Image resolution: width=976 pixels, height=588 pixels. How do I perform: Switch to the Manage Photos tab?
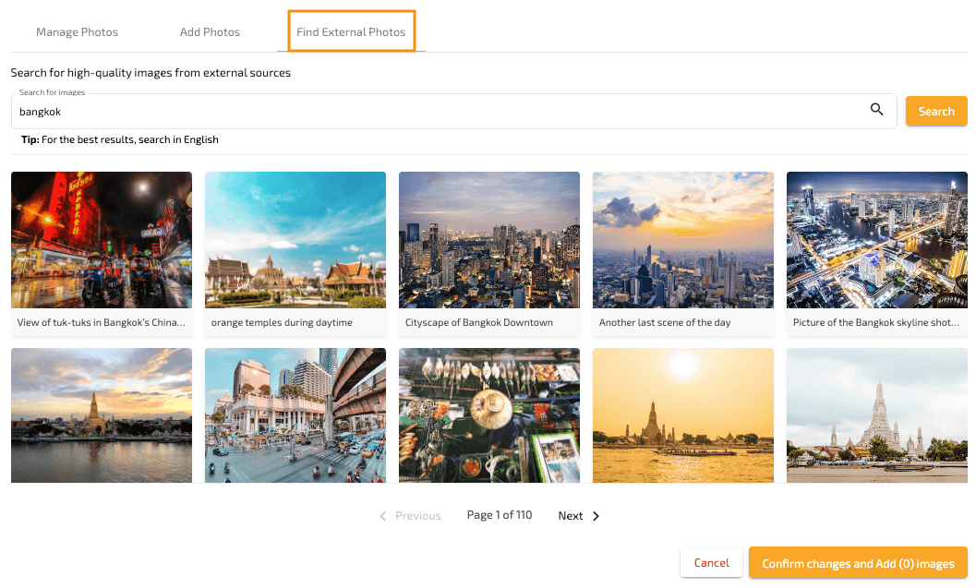point(77,32)
